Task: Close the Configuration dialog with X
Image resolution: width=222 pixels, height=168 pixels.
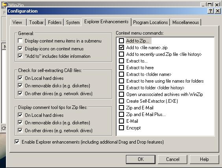Action: pyautogui.click(x=217, y=11)
